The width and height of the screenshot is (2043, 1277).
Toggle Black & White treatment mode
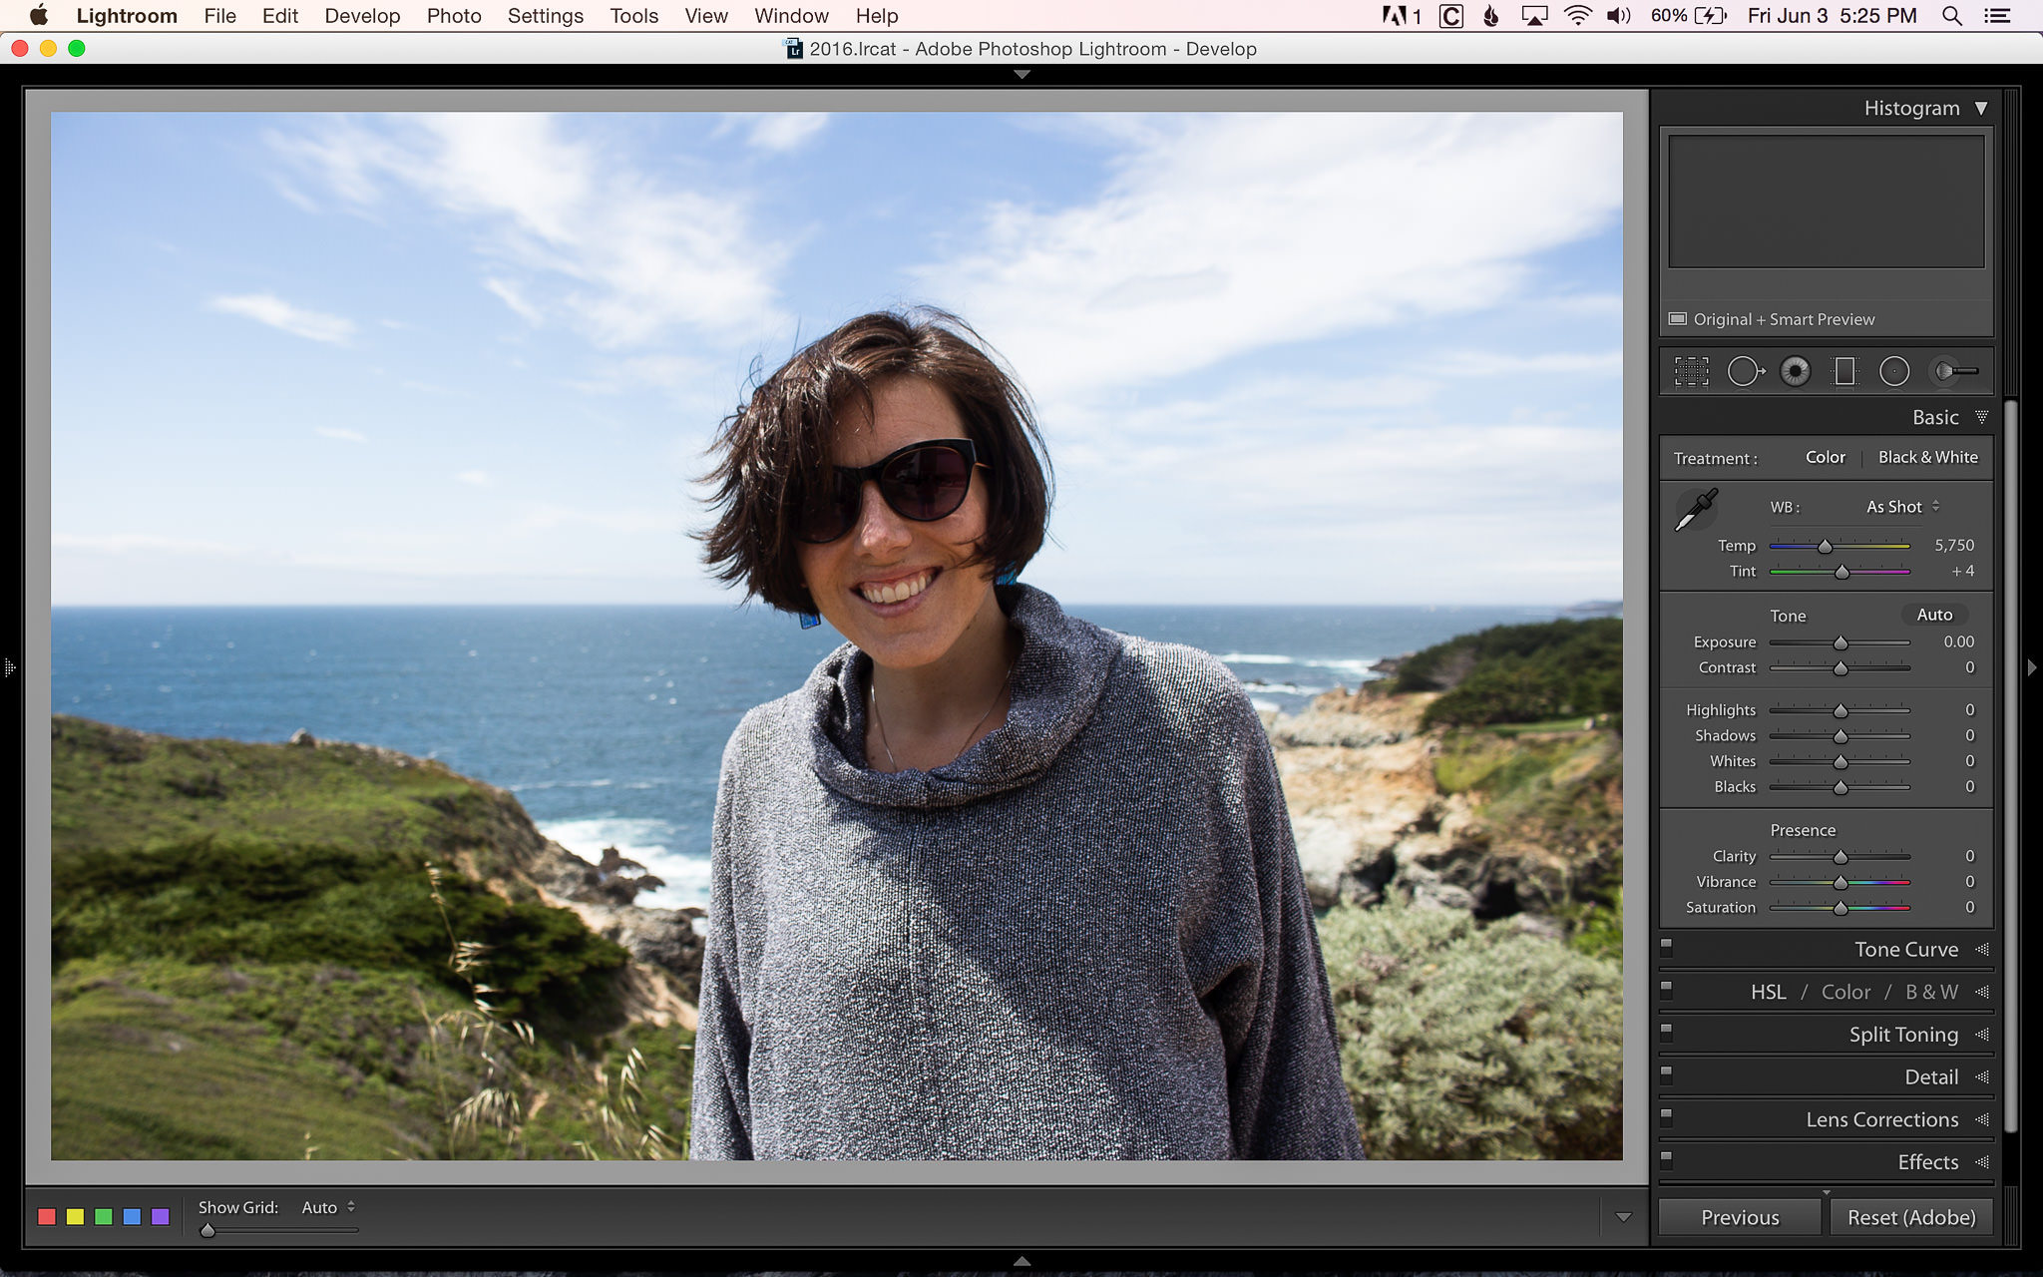(x=1927, y=456)
